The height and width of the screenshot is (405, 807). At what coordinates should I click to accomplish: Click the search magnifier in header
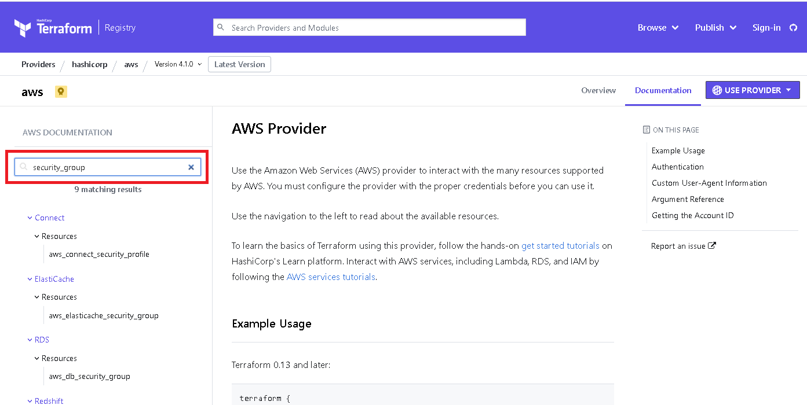tap(221, 27)
